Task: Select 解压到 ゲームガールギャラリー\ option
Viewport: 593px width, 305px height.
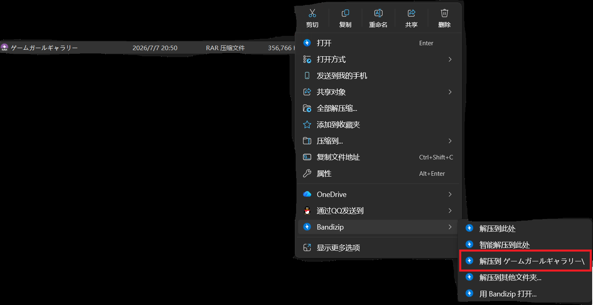Action: (525, 261)
